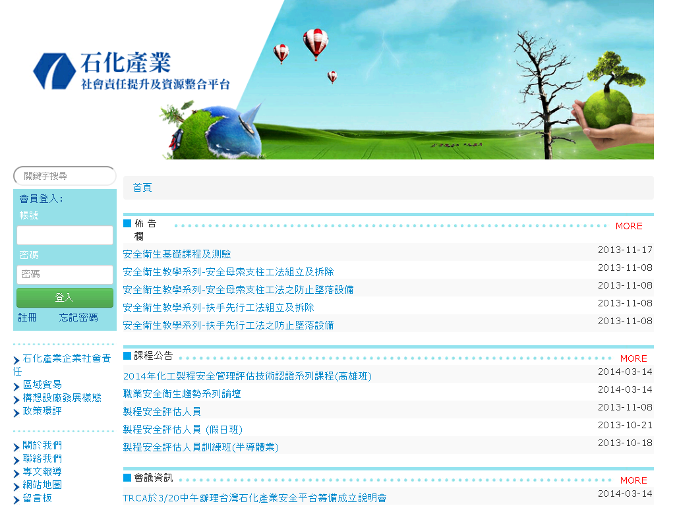675x506 pixels.
Task: Click the arrow icon beside 留言板
Action: point(16,500)
